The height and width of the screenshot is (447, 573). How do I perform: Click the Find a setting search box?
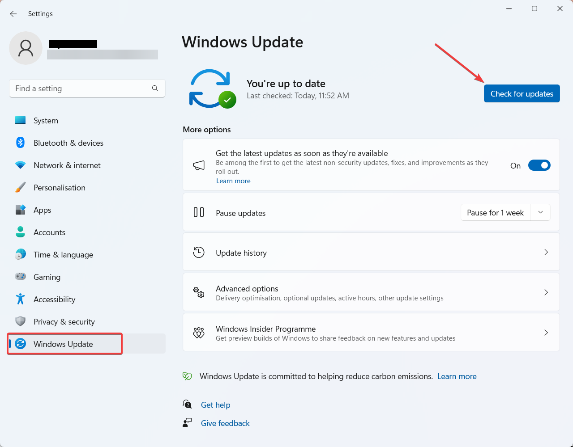pos(87,89)
